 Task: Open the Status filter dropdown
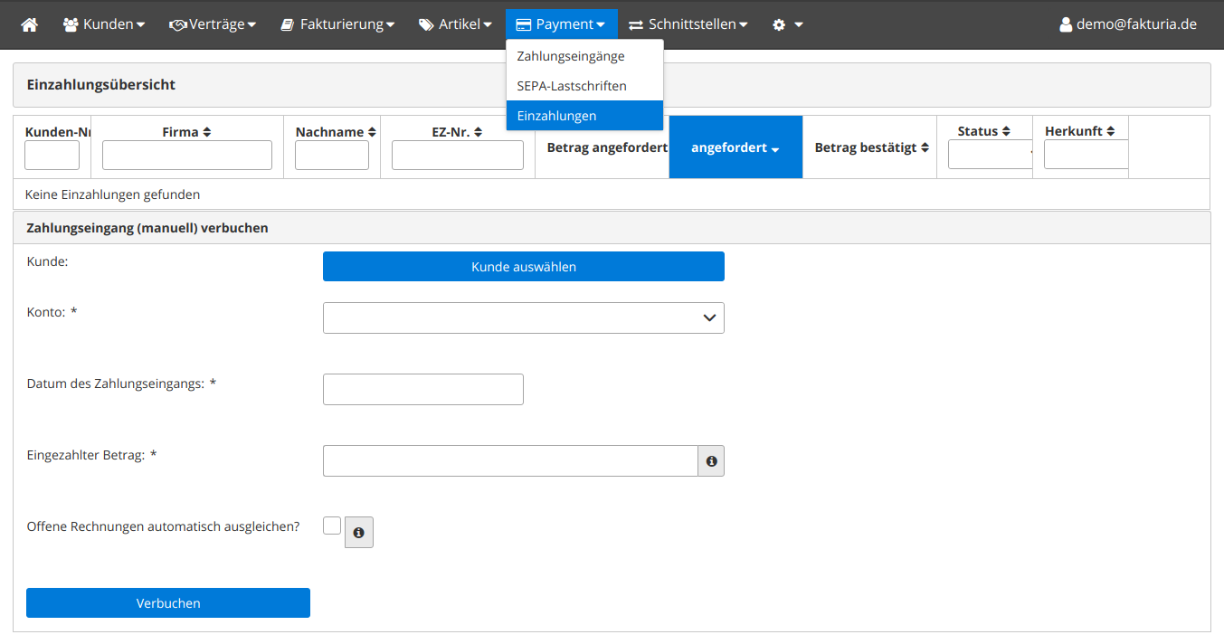(990, 155)
